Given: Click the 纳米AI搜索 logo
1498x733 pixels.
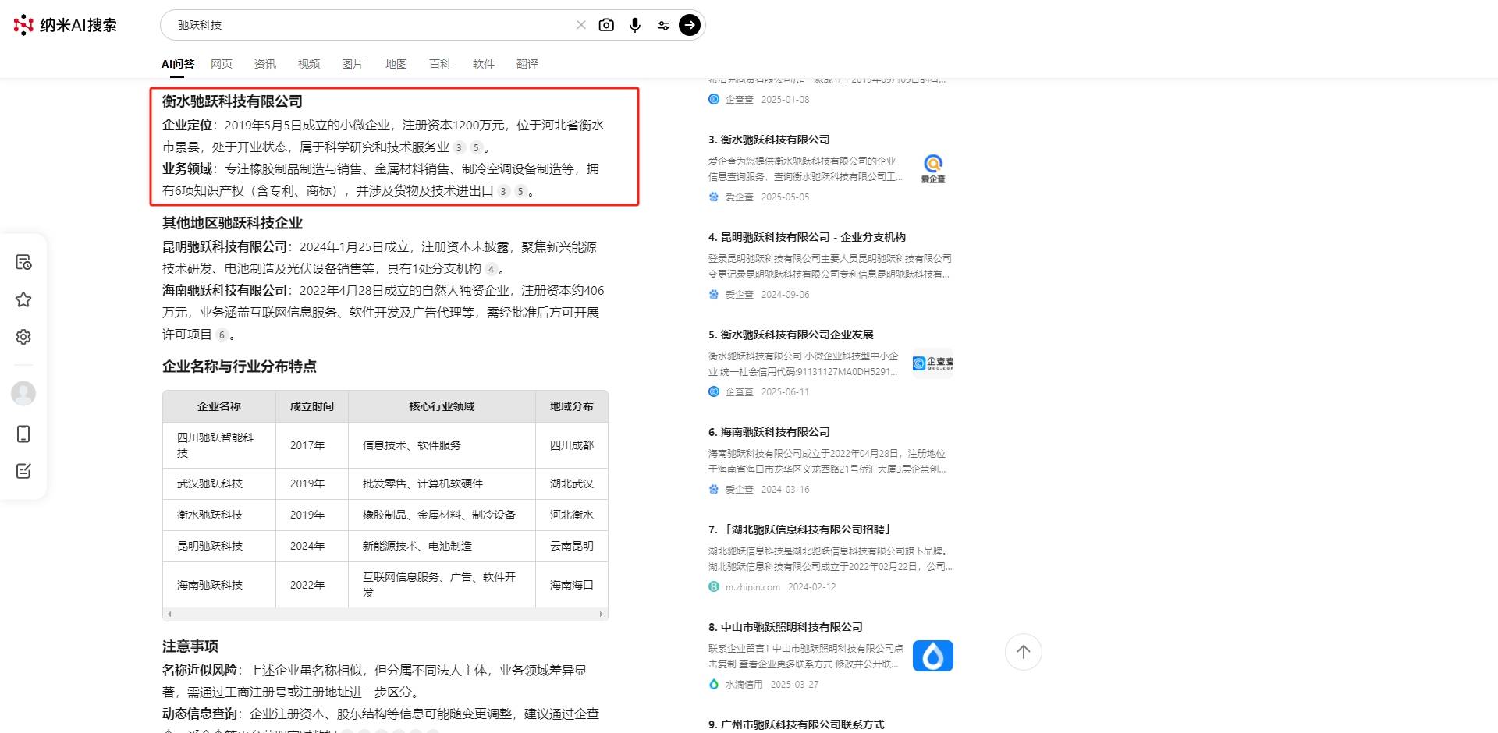Looking at the screenshot, I should (66, 25).
